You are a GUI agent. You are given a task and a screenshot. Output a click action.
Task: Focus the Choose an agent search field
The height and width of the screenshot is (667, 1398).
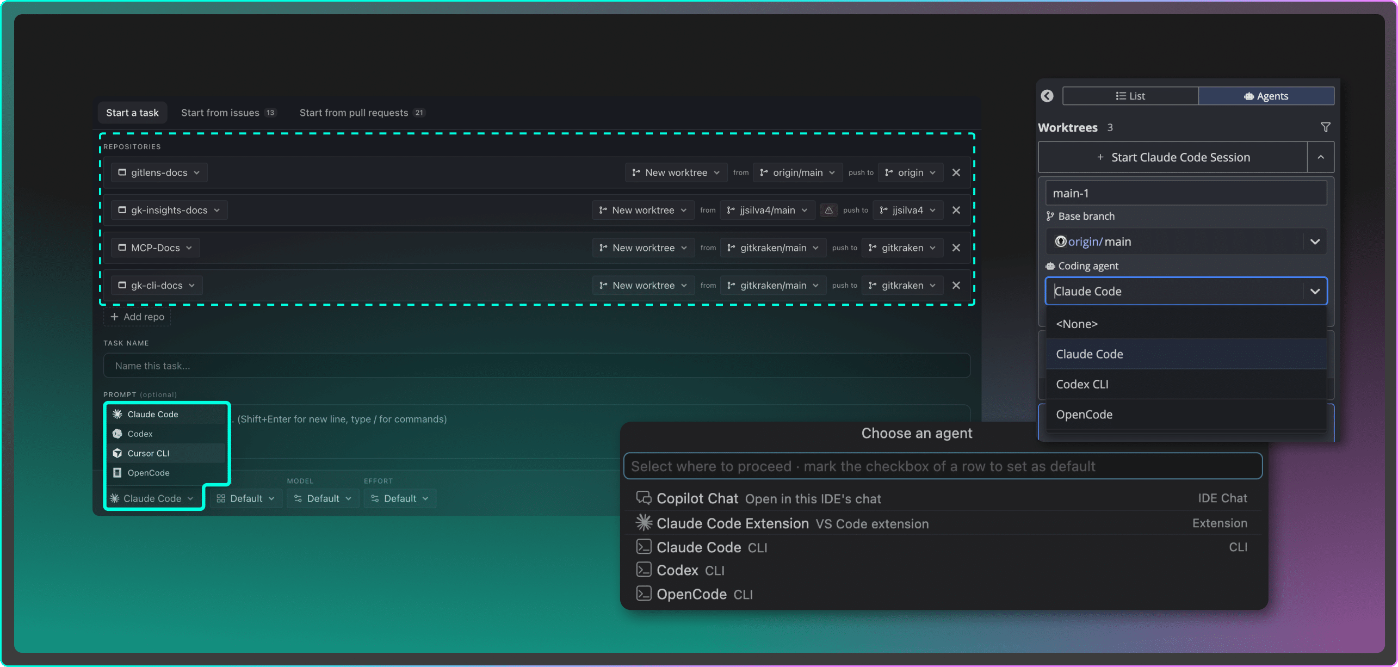click(943, 466)
